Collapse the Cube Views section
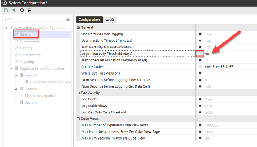 (78, 119)
